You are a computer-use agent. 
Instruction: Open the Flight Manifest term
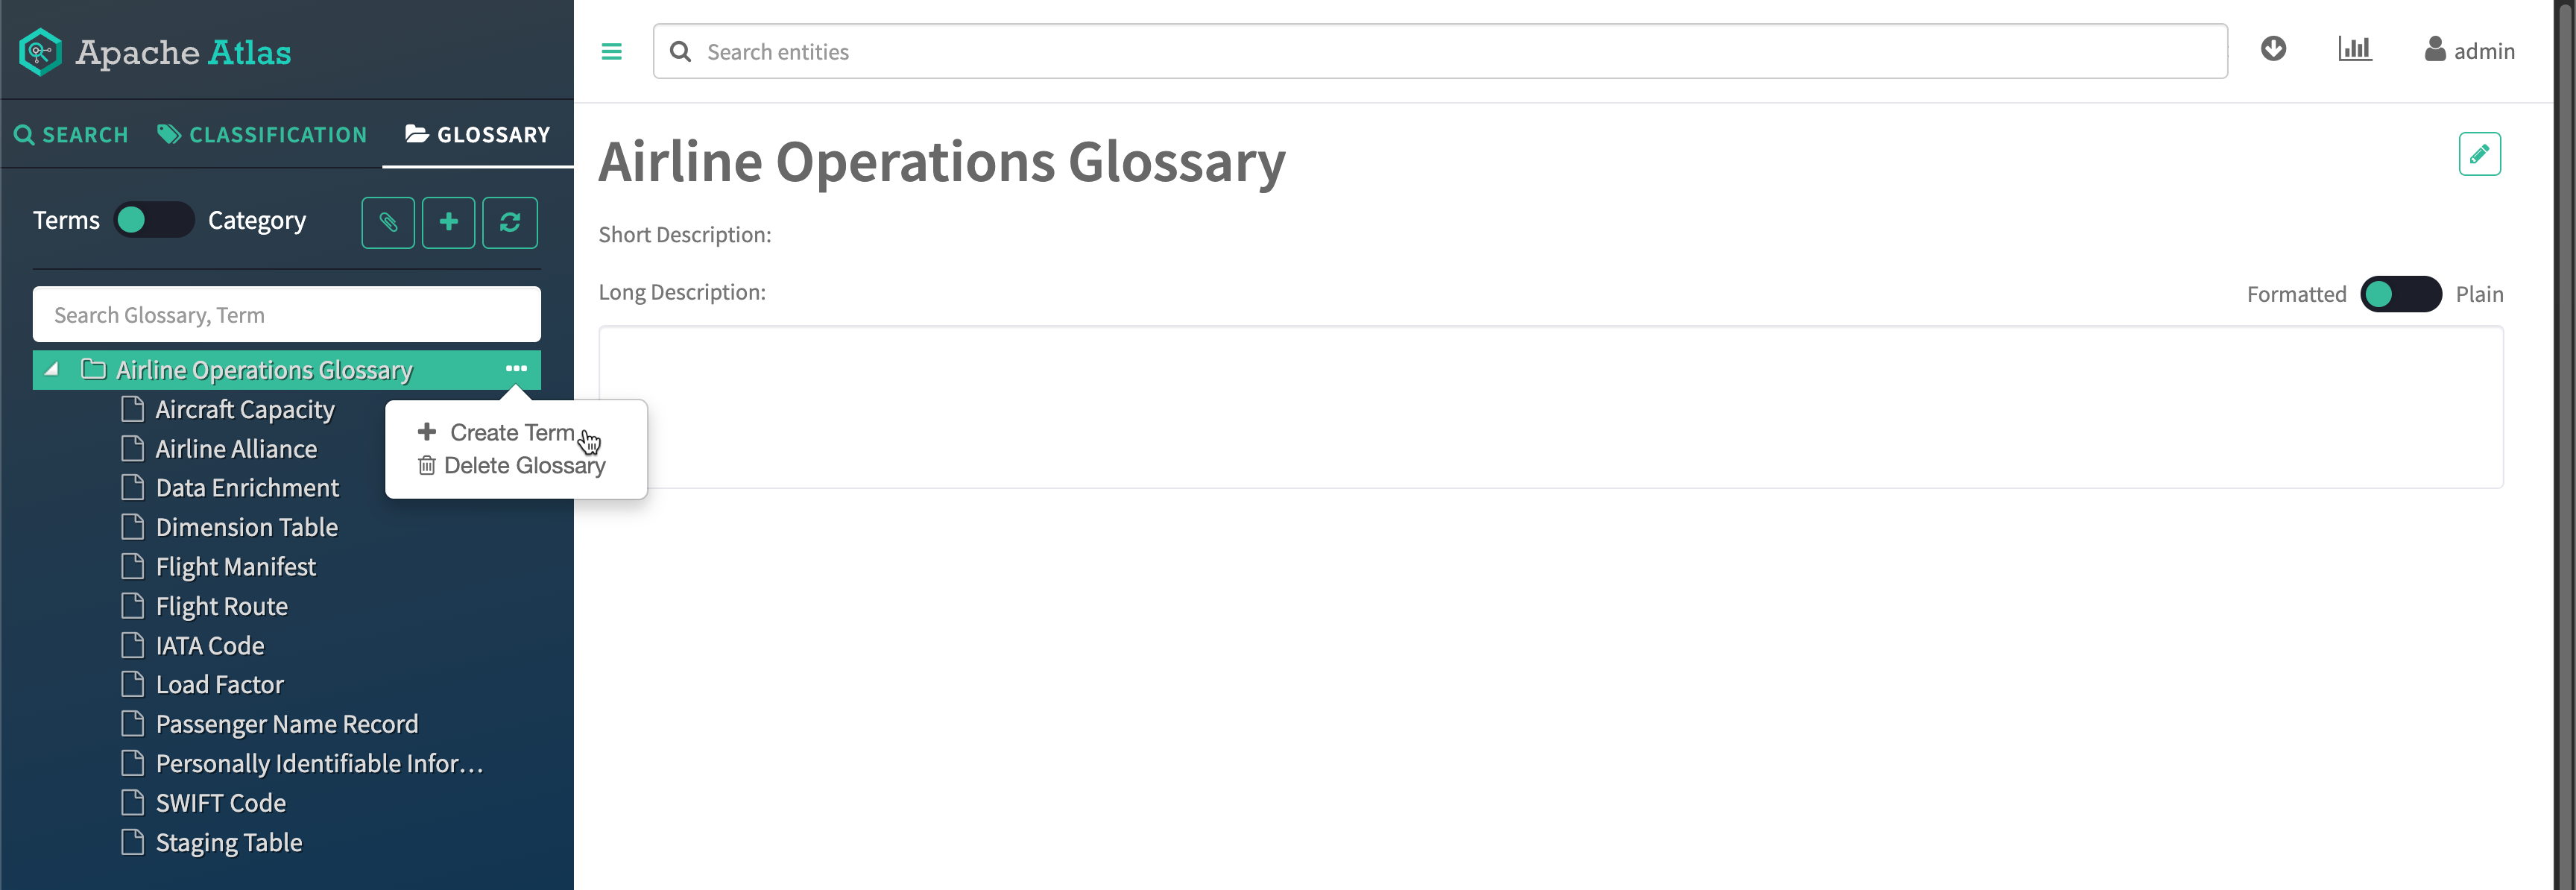click(235, 567)
